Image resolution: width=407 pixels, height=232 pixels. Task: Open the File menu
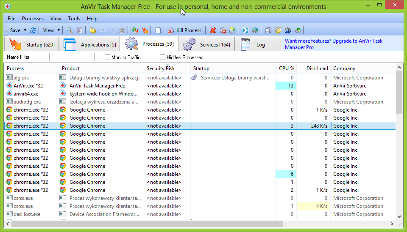click(11, 19)
